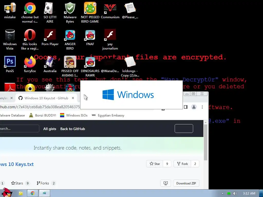Image resolution: width=263 pixels, height=197 pixels.
Task: Show hidden system tray icons
Action: (x=222, y=193)
